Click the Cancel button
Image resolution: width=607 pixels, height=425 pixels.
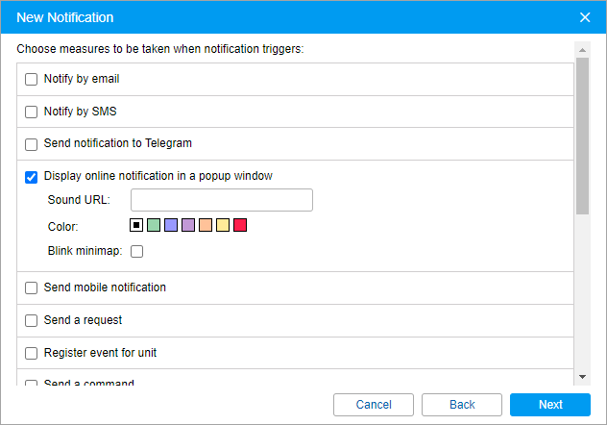tap(374, 405)
